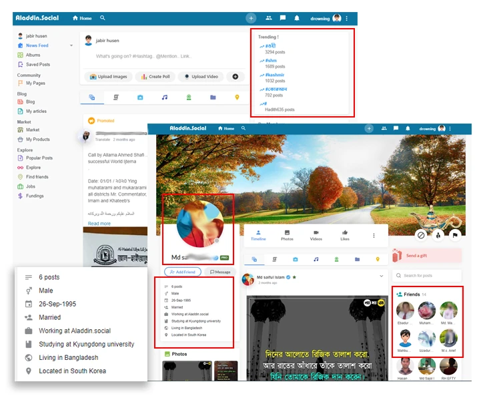The height and width of the screenshot is (402, 487).
Task: Open Fundings in sidebar
Action: tap(31, 196)
